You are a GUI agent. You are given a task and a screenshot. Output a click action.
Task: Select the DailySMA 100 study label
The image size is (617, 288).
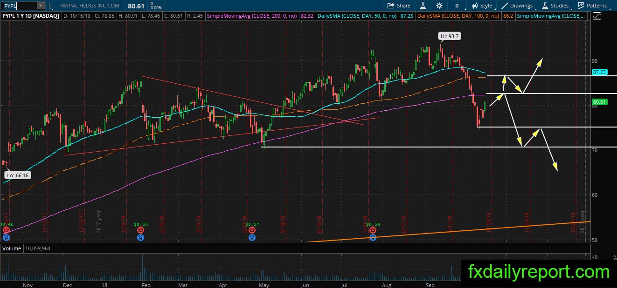(x=459, y=16)
